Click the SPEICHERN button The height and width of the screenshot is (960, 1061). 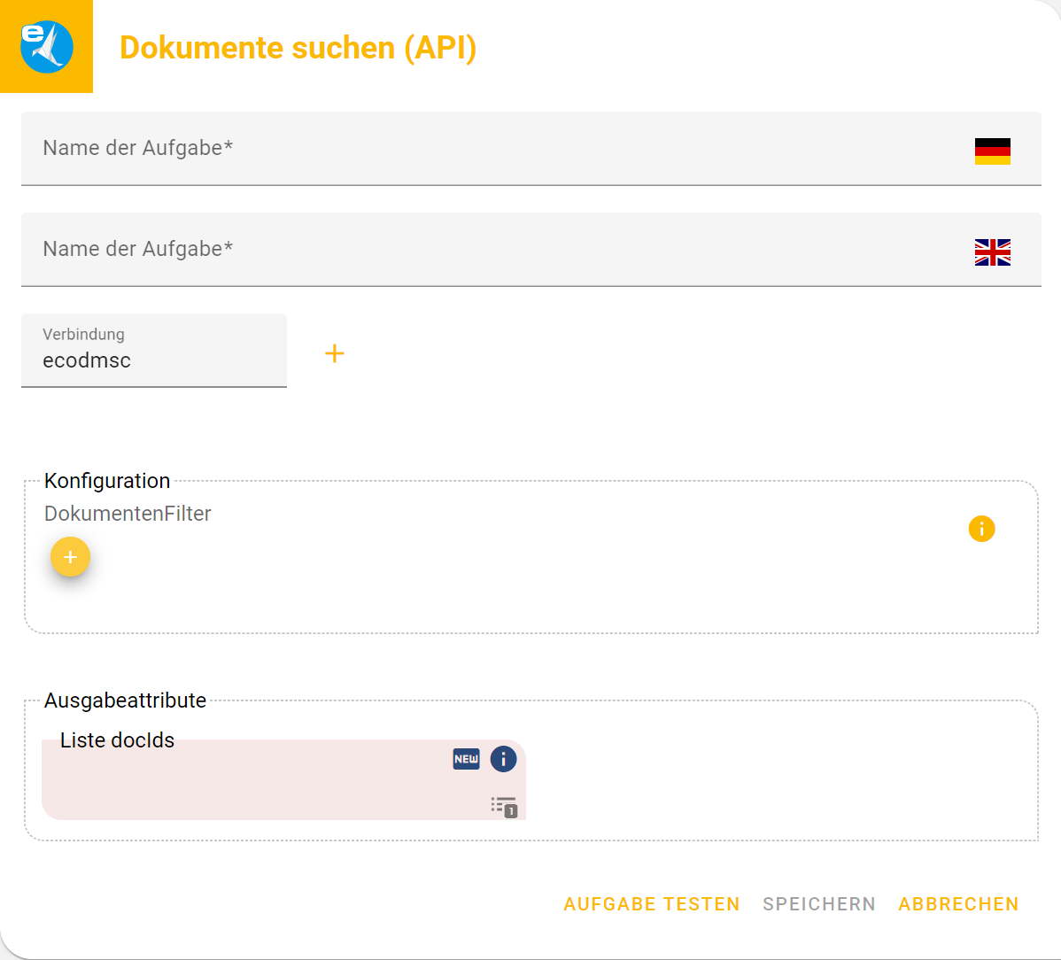818,904
